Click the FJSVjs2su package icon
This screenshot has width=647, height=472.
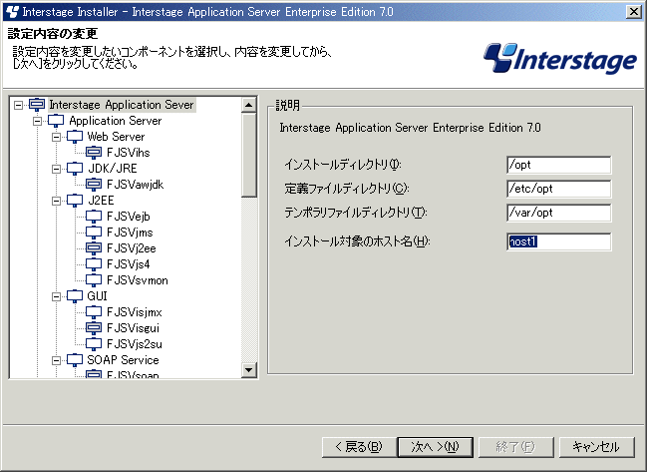(94, 344)
